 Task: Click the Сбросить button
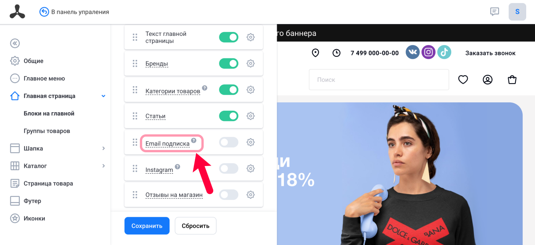196,226
